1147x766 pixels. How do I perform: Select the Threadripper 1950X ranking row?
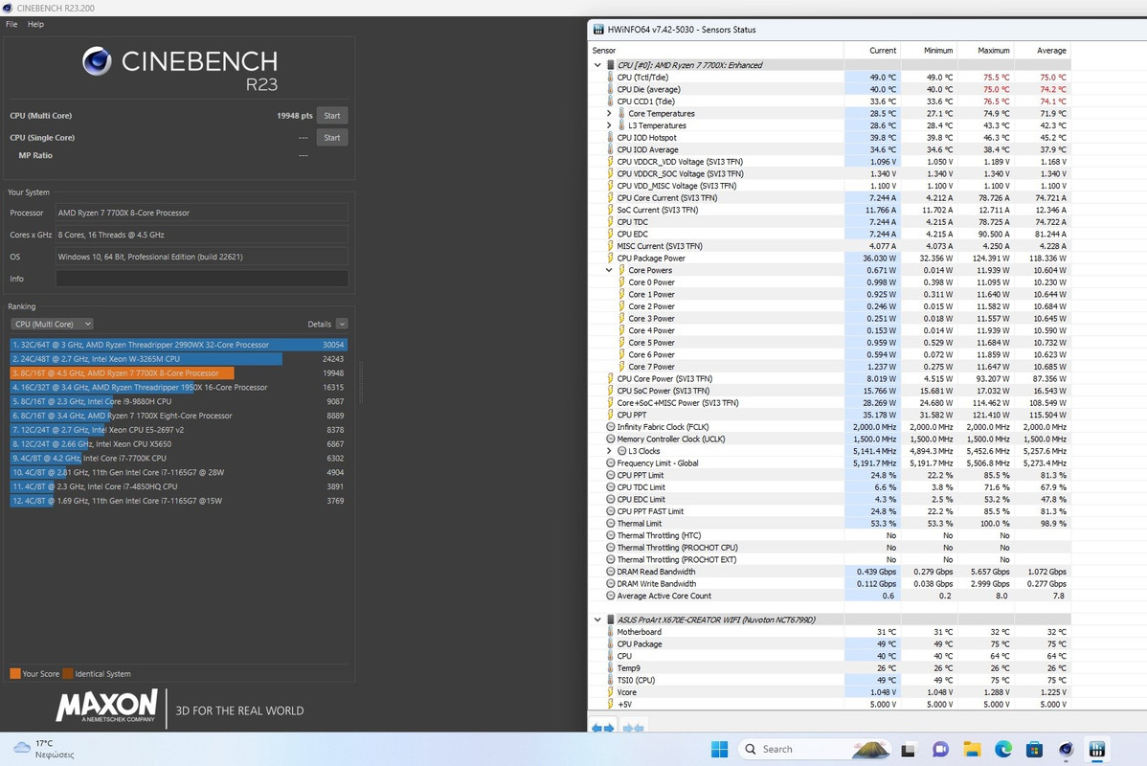pyautogui.click(x=178, y=388)
